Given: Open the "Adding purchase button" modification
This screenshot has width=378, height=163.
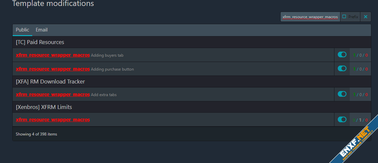Looking at the screenshot, I should (x=53, y=69).
